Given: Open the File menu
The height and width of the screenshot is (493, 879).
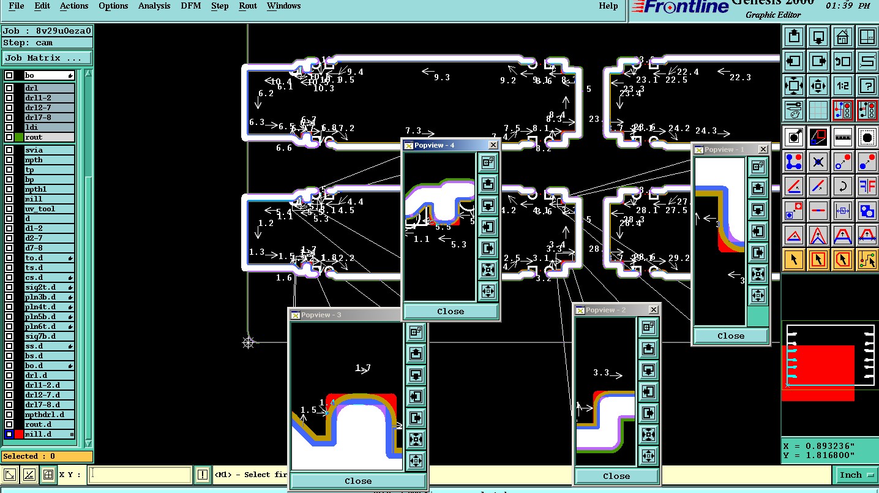Looking at the screenshot, I should click(x=17, y=6).
